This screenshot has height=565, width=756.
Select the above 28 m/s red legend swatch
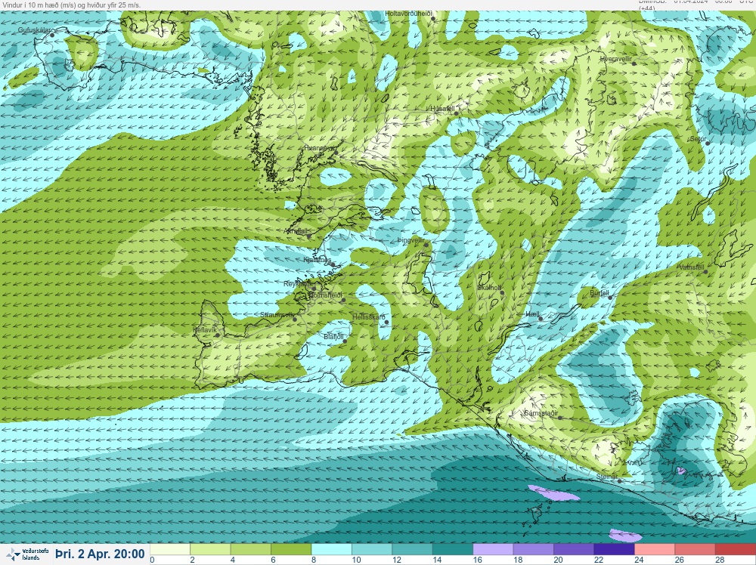(x=736, y=550)
